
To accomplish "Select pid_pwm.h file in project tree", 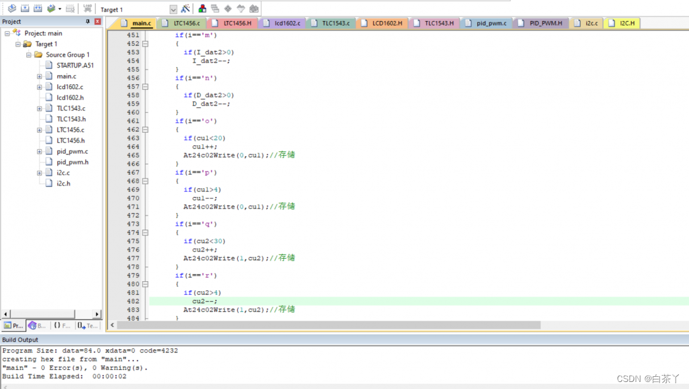I will tap(72, 162).
